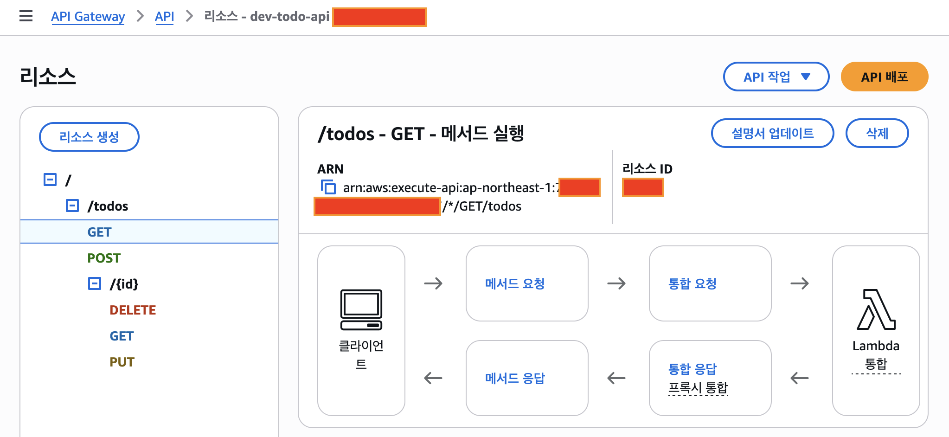Collapse the /{id} resource node

[x=95, y=283]
